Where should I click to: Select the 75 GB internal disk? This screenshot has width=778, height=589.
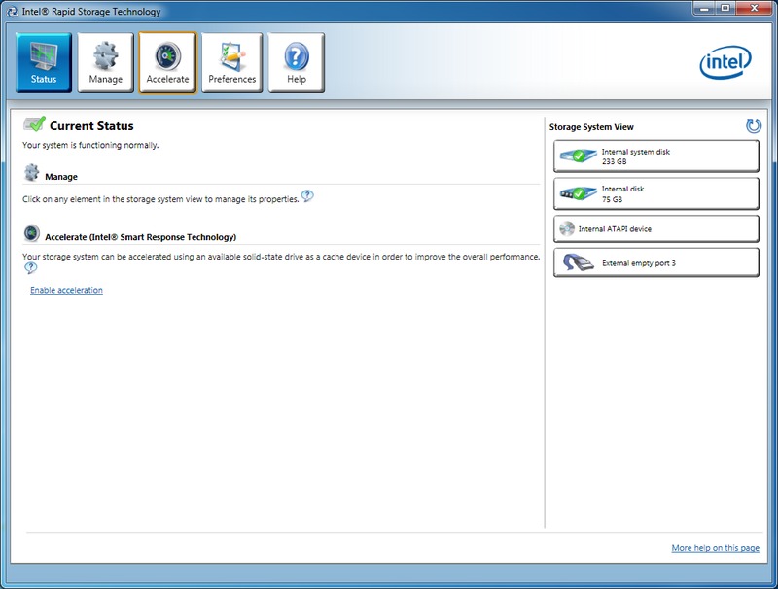click(x=655, y=193)
